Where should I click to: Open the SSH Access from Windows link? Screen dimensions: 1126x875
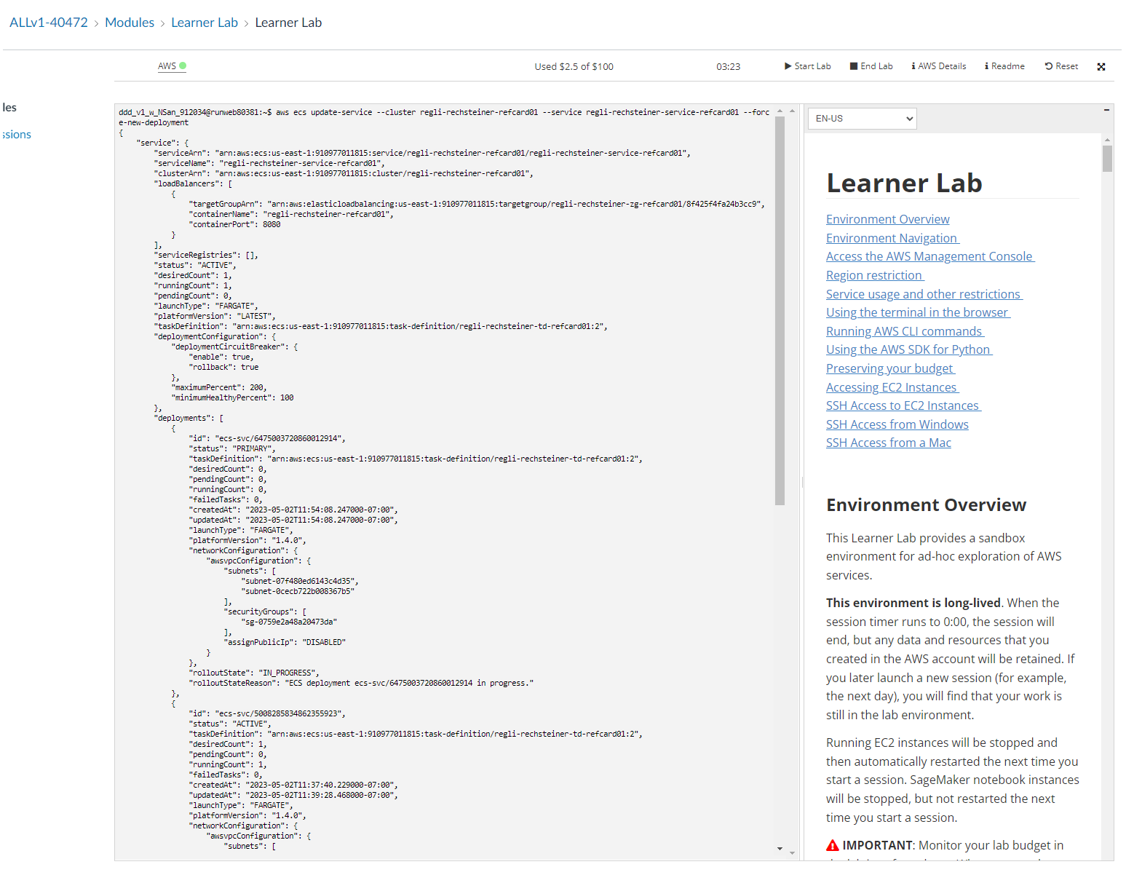coord(897,424)
